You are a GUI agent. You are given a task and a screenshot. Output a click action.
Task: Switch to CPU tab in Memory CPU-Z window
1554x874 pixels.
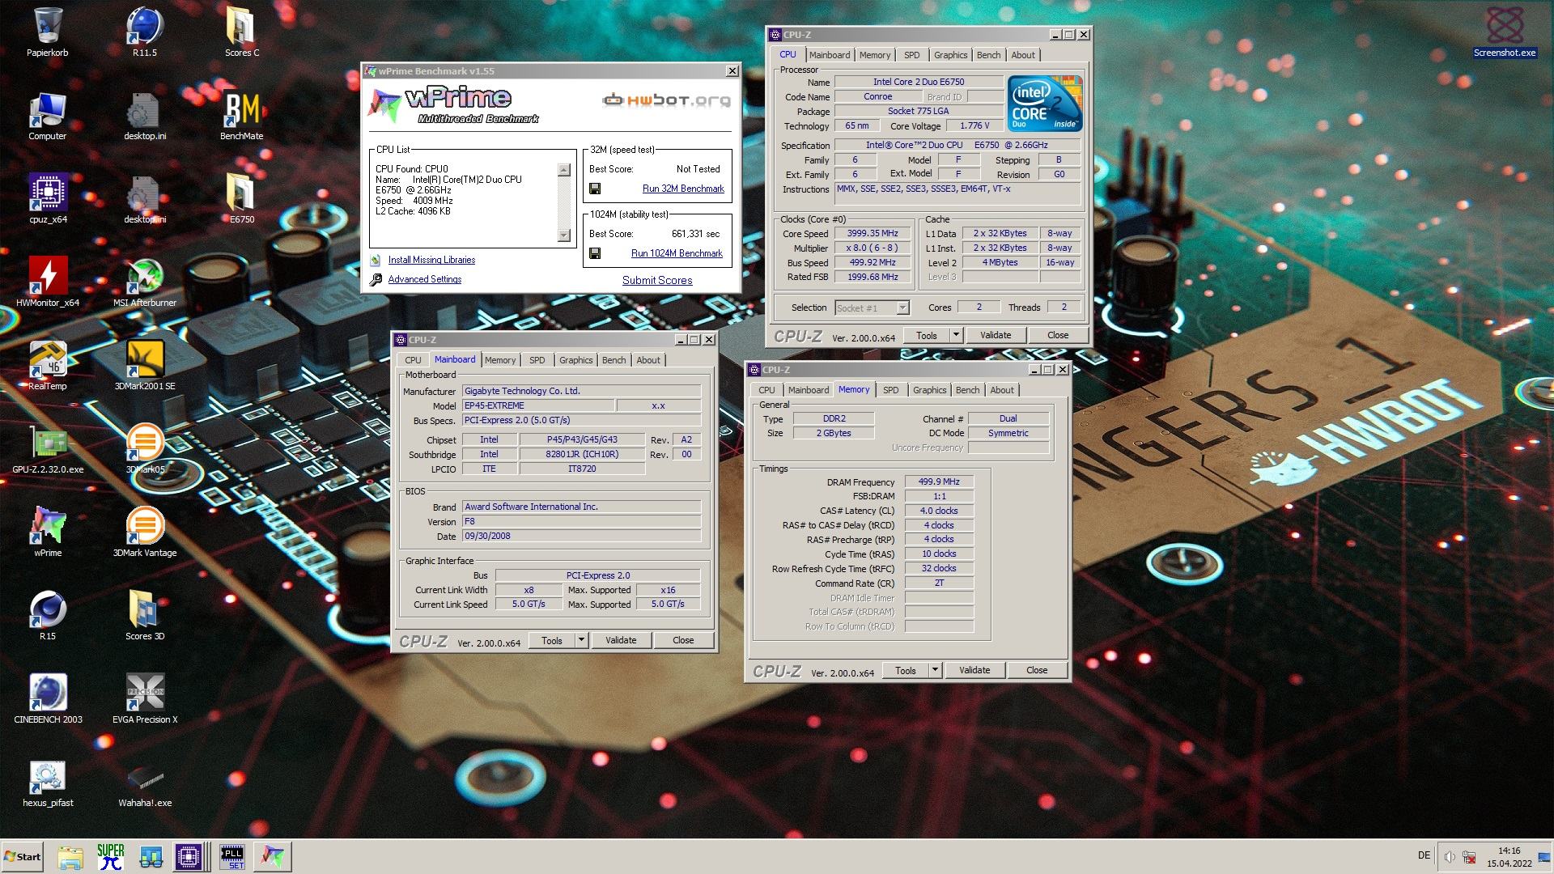pos(766,390)
